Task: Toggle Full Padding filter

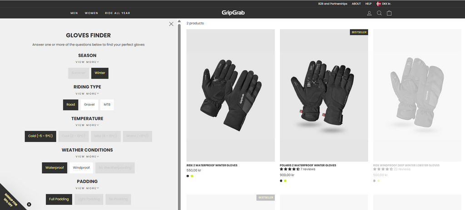Action: pos(59,199)
